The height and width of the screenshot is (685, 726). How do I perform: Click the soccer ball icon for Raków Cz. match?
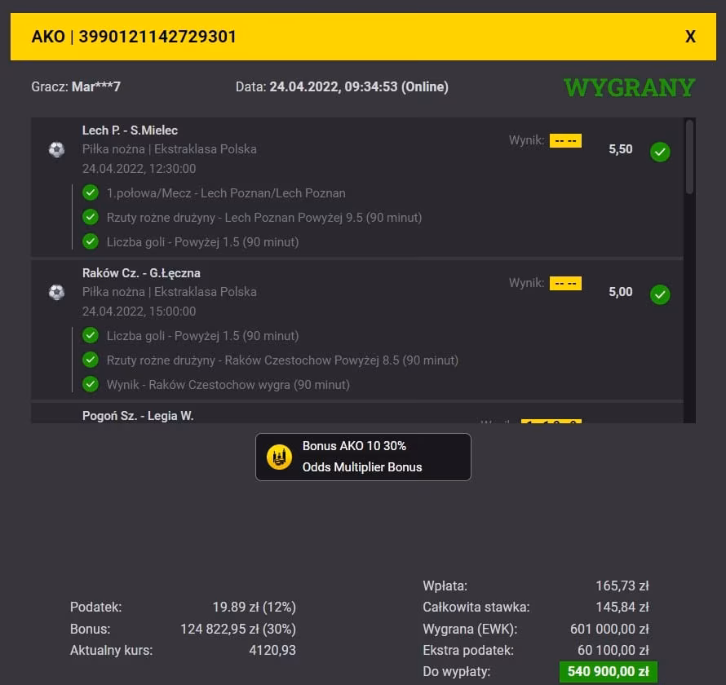[56, 292]
